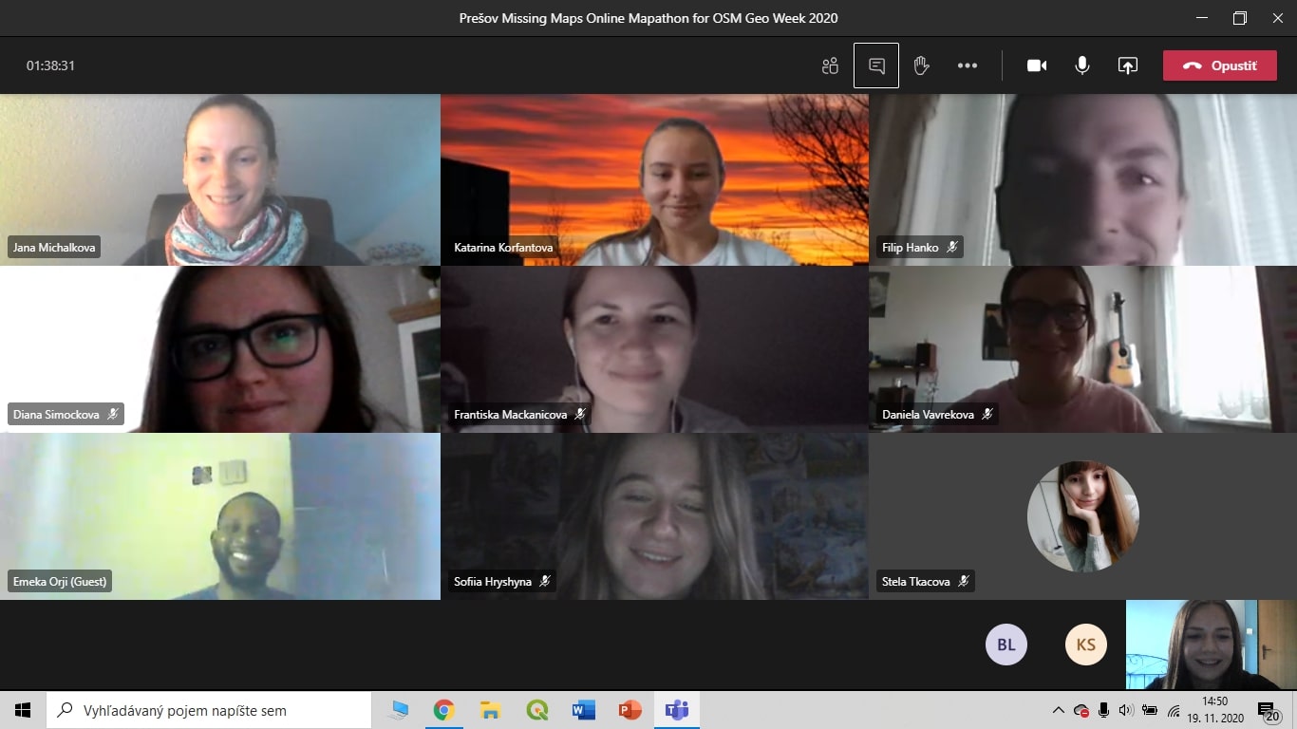Viewport: 1297px width, 729px height.
Task: Select Emeka Orji (Guest) video tile
Action: (220, 516)
